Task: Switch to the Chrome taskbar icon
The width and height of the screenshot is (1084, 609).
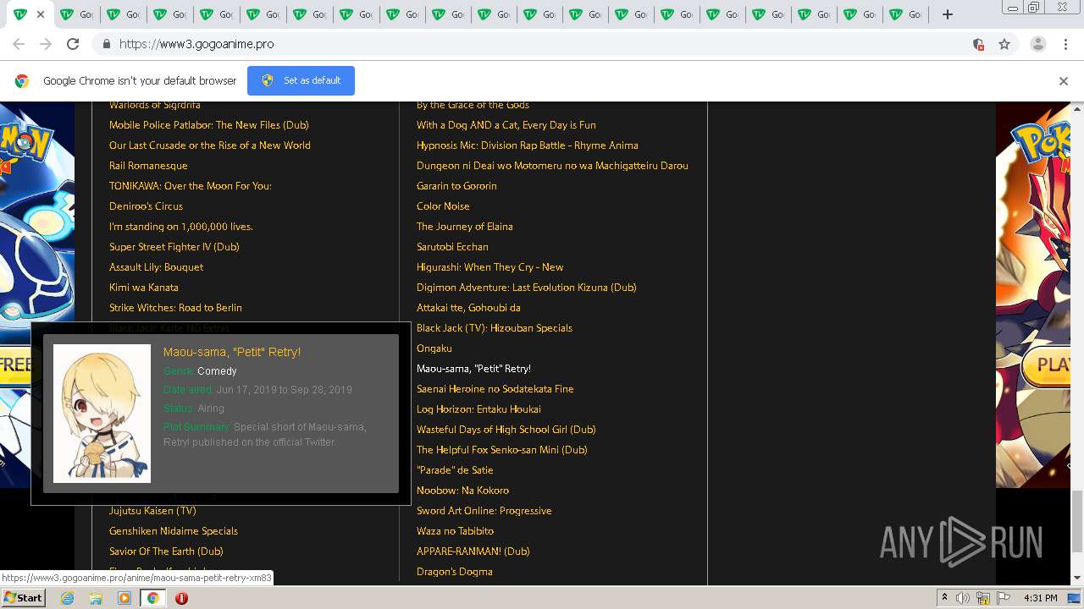Action: (x=152, y=598)
